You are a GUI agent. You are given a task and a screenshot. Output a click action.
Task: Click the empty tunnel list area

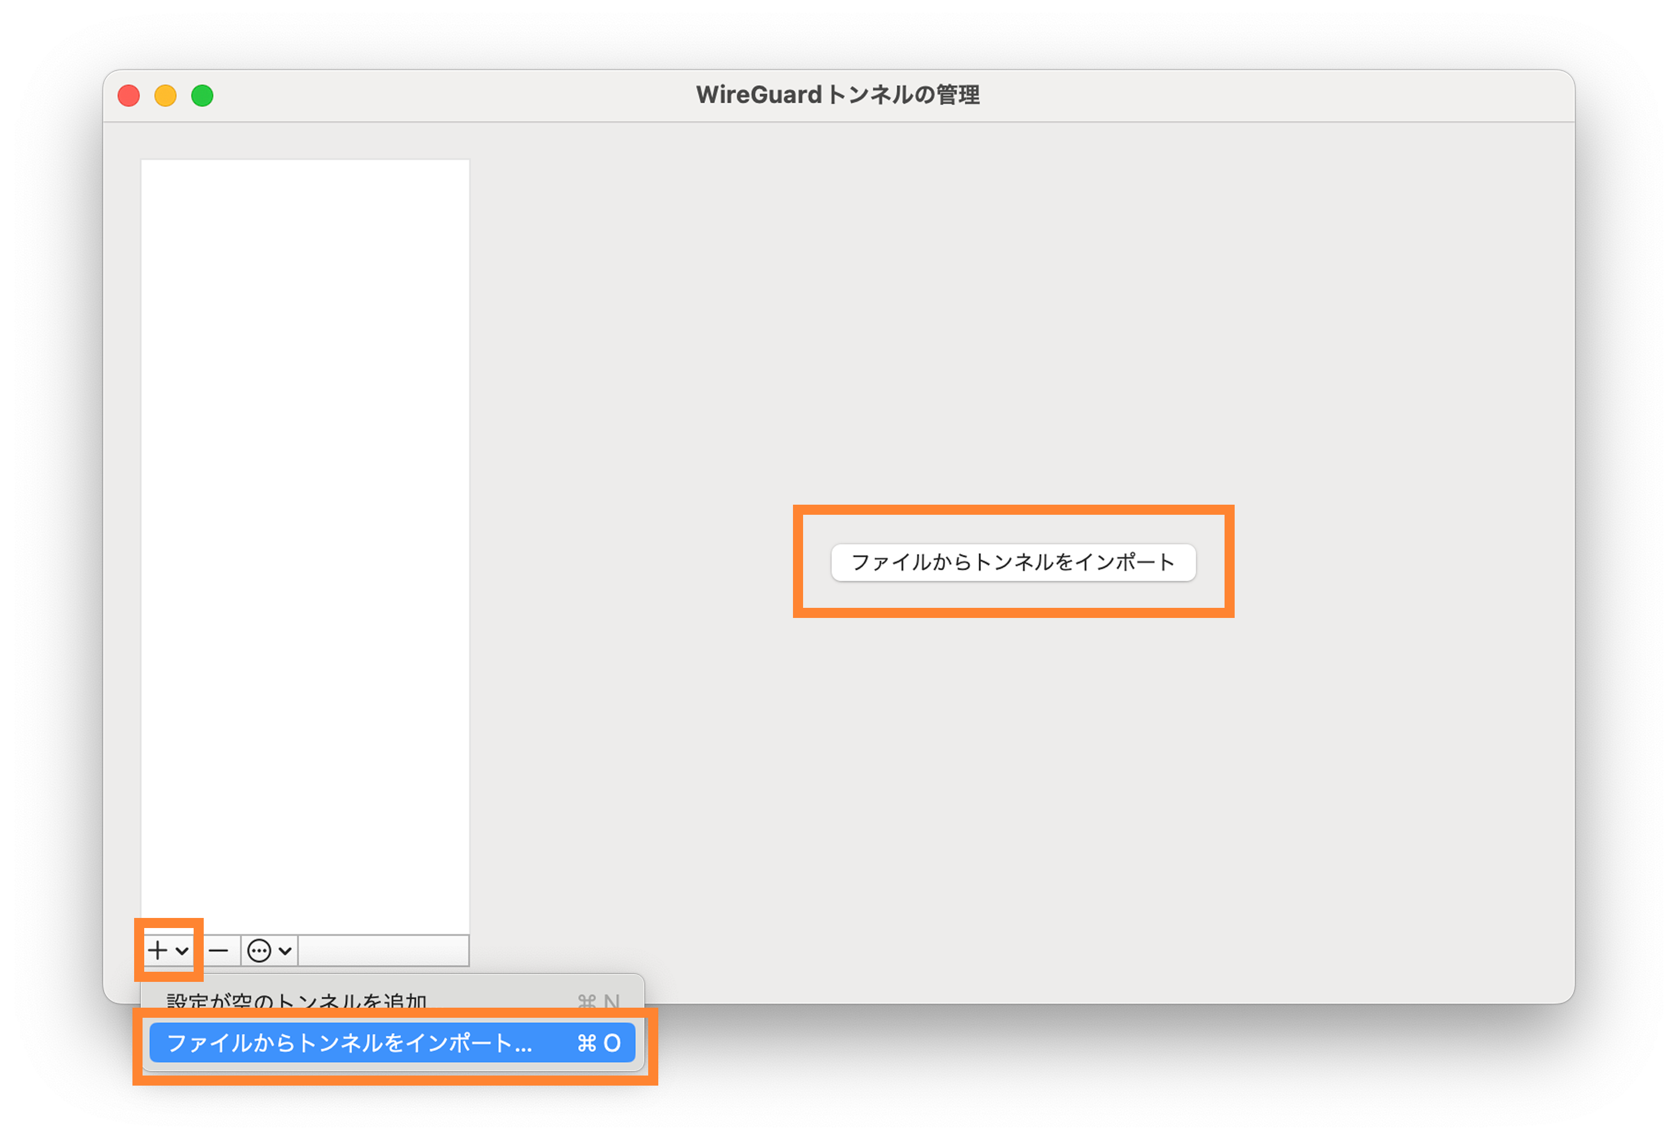coord(305,546)
